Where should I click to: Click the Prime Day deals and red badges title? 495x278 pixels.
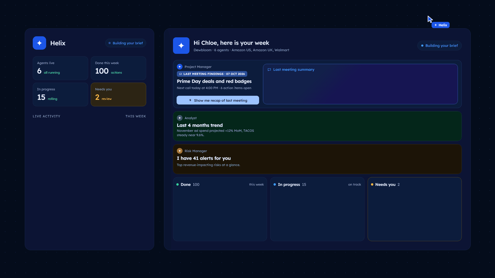tap(214, 81)
